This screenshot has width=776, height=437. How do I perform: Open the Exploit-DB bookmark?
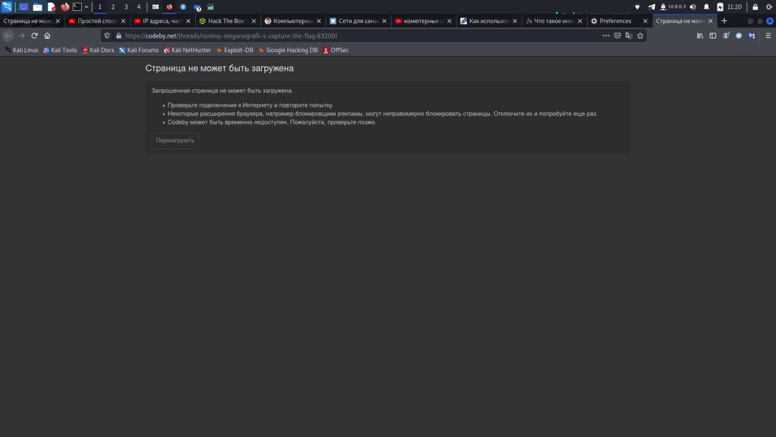tap(235, 50)
